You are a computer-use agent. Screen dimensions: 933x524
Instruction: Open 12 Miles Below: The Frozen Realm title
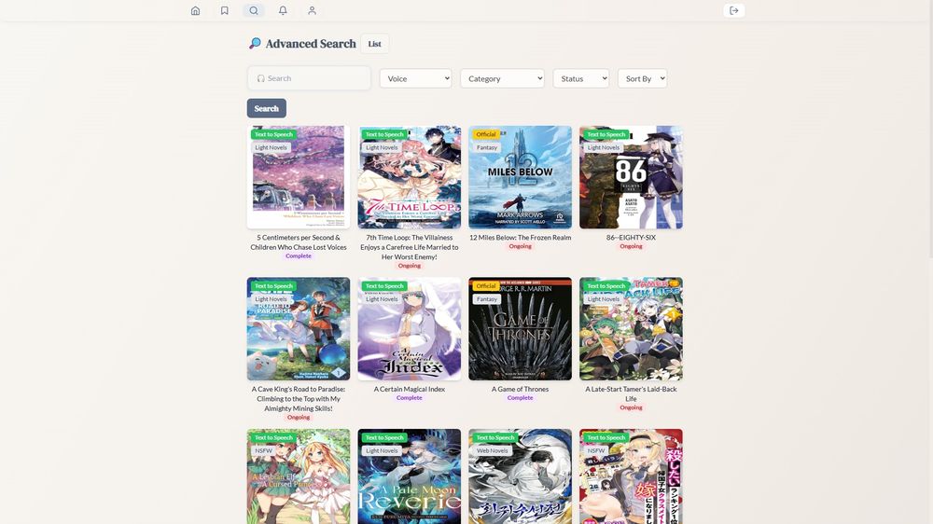(x=520, y=238)
